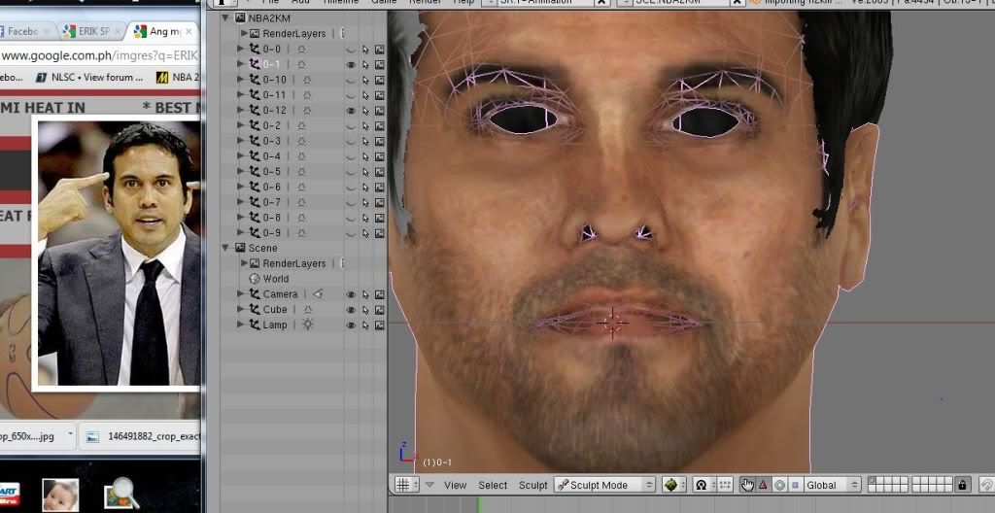995x513 pixels.
Task: Show object 0-3 using its closed-eye icon
Action: [350, 141]
